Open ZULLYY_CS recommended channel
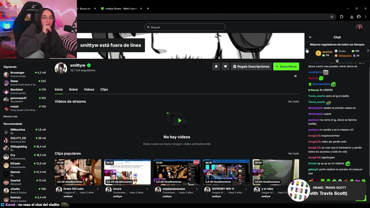The width and height of the screenshot is (370, 208). tap(25, 140)
